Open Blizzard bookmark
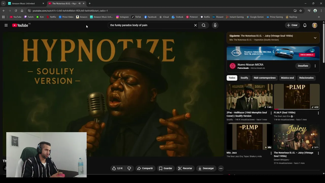Viewport: 325px width, 183px height. pyautogui.click(x=218, y=17)
